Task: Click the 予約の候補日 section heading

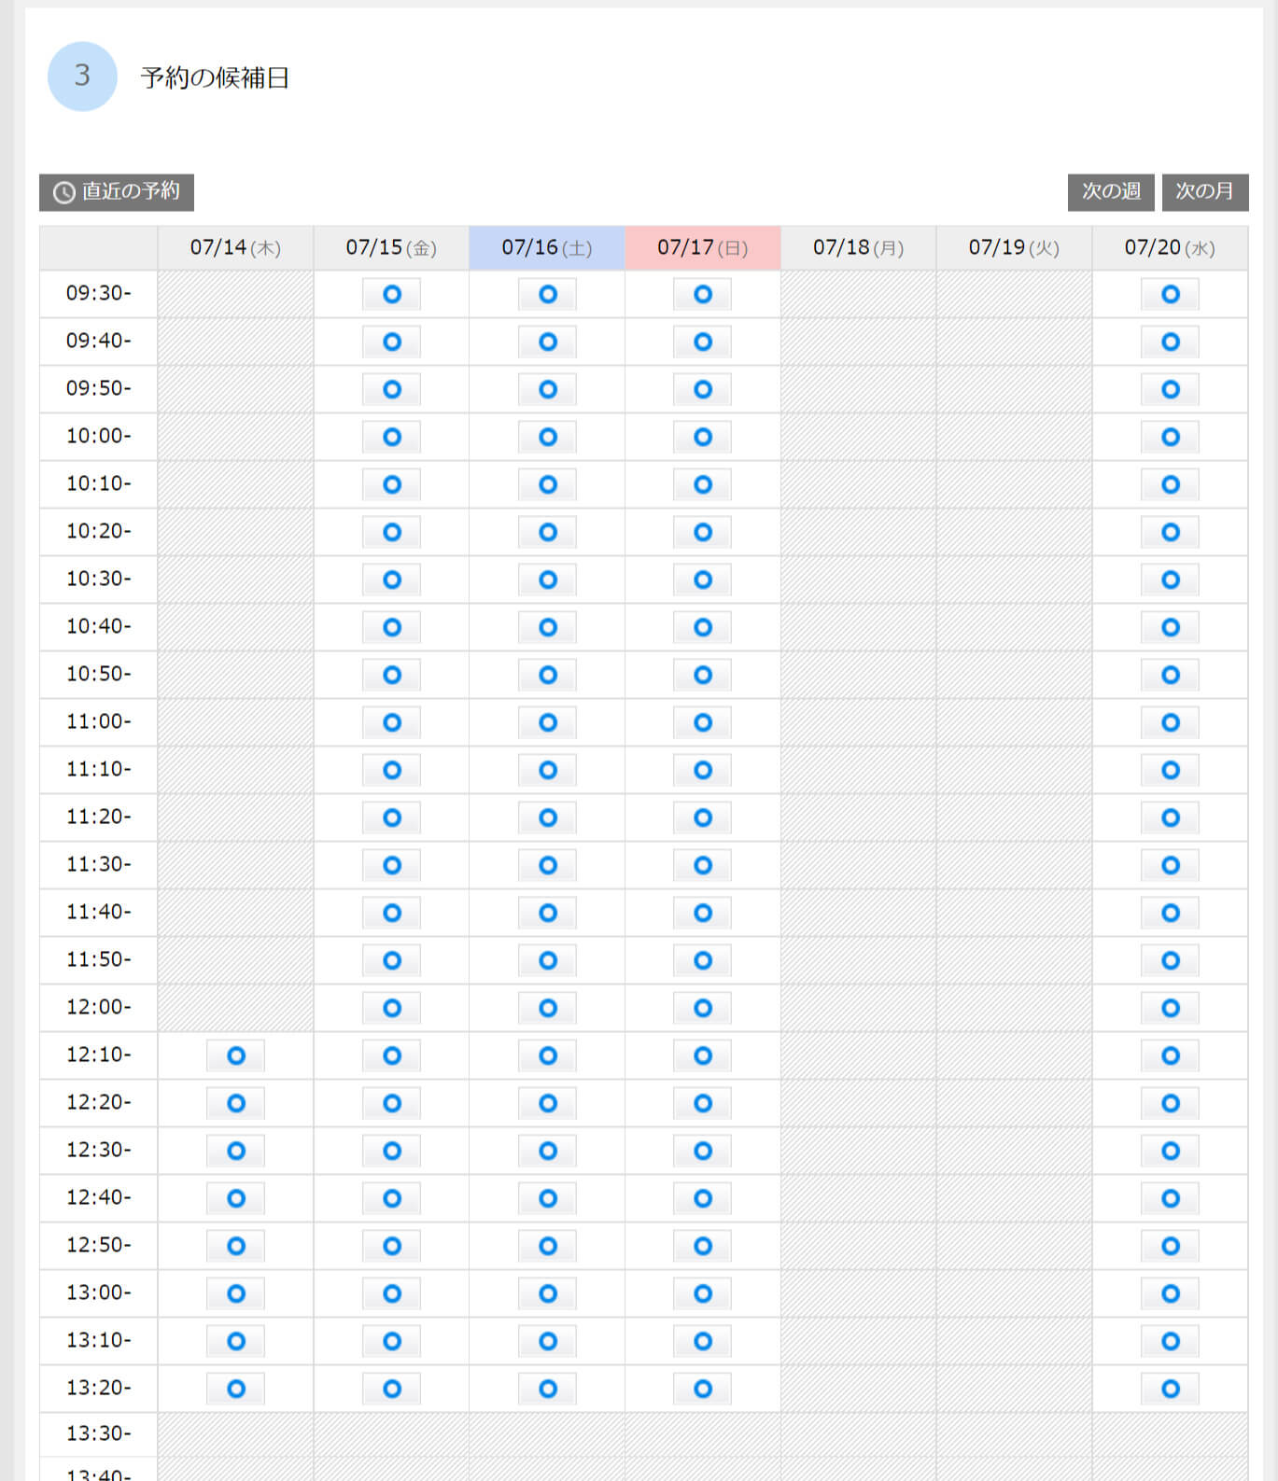Action: 215,77
